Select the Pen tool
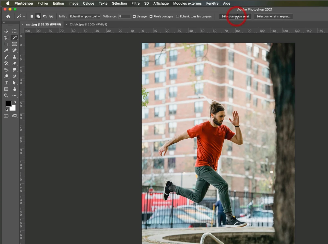The height and width of the screenshot is (244, 328). [14, 76]
